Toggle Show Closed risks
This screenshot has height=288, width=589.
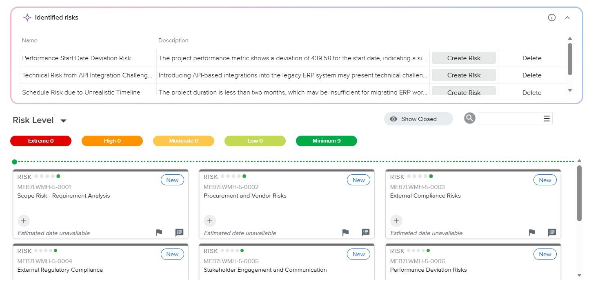tap(418, 119)
